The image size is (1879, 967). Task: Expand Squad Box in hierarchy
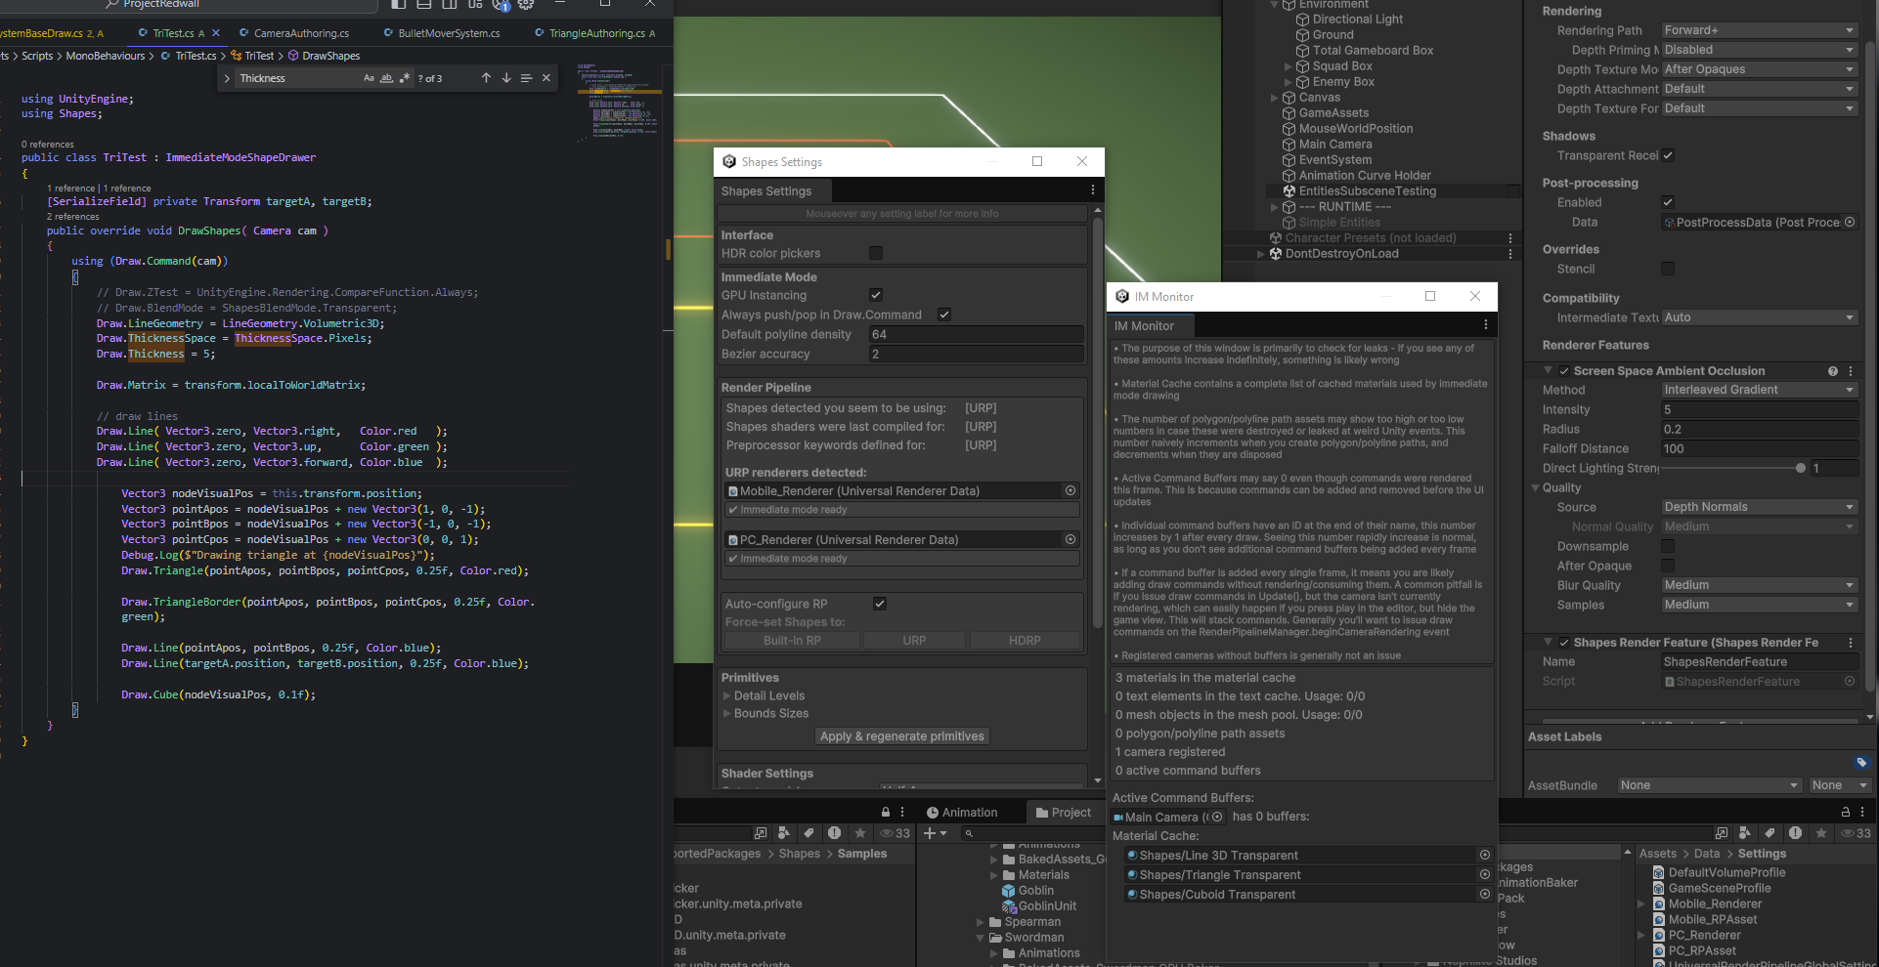click(x=1289, y=66)
